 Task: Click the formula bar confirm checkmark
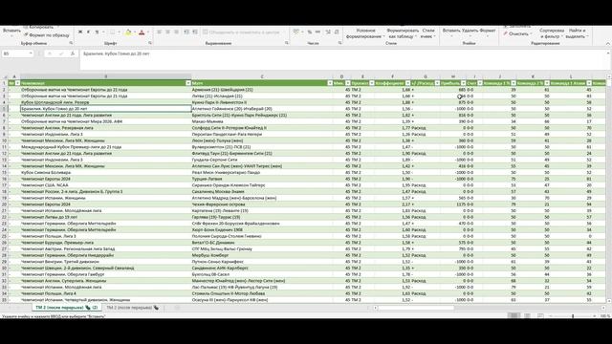coord(61,54)
